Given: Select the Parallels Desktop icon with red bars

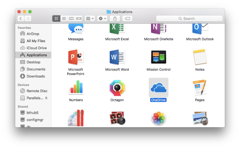Looking at the screenshot, I should click(76, 118).
